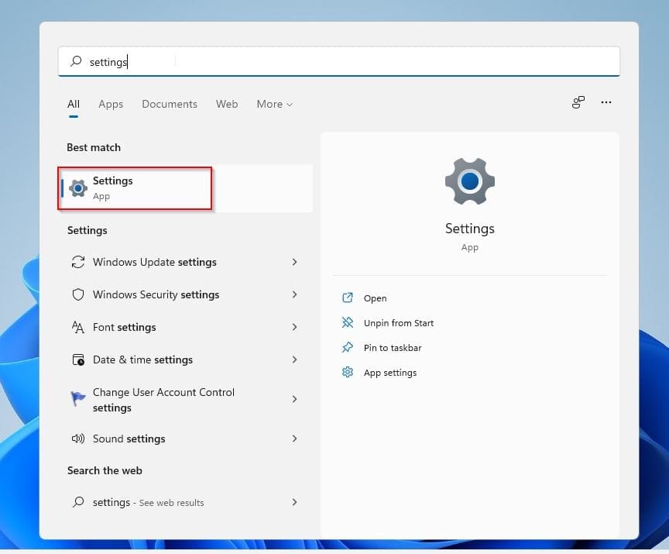669x554 pixels.
Task: Expand Font settings arrow
Action: pos(294,327)
